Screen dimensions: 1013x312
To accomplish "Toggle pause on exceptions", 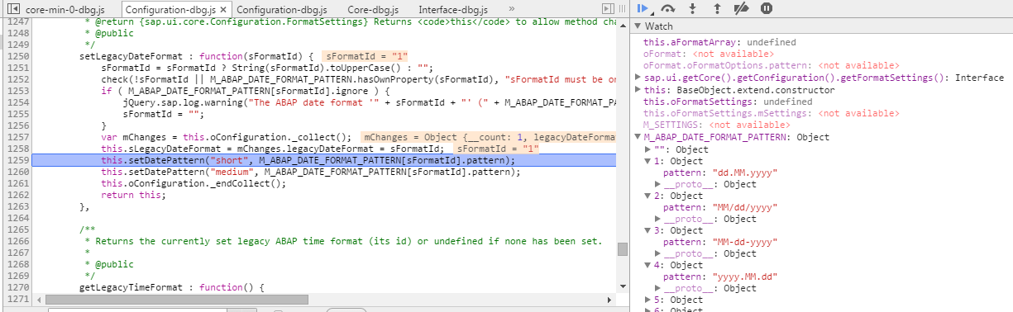I will 767,8.
